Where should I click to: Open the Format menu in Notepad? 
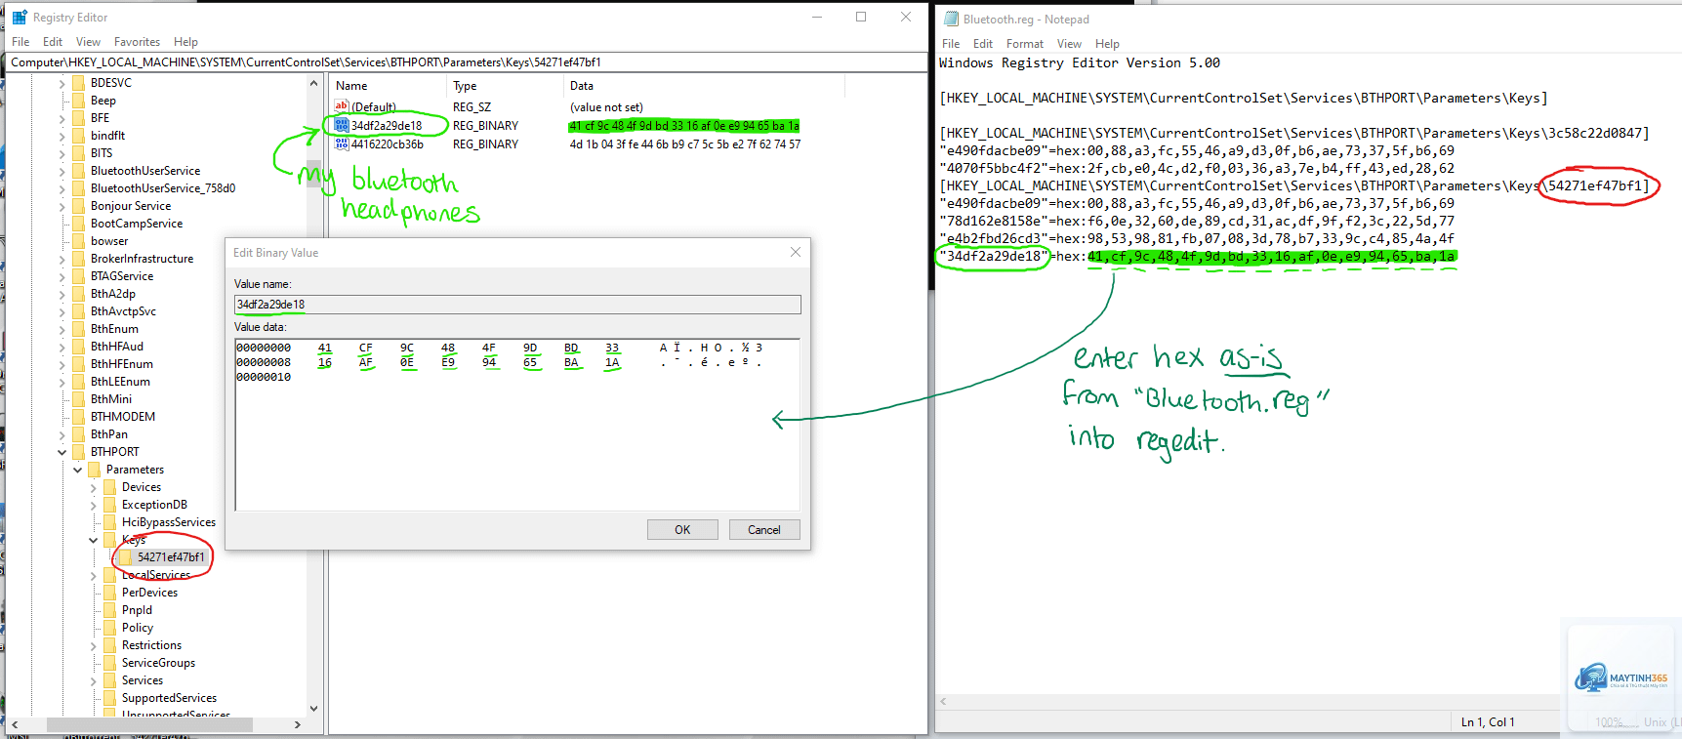1025,44
